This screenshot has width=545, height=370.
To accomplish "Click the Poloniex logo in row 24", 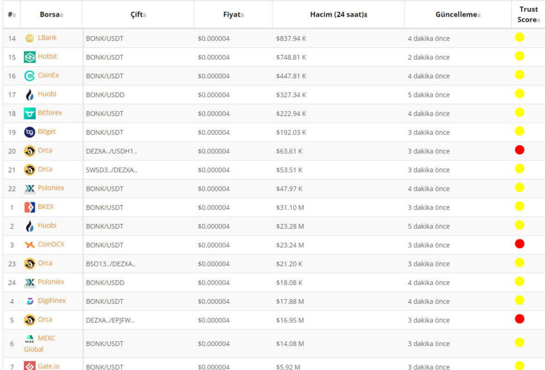I will click(x=30, y=283).
